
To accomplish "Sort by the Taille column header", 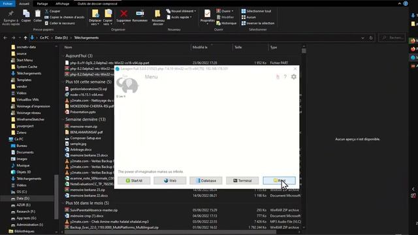I will (238, 47).
